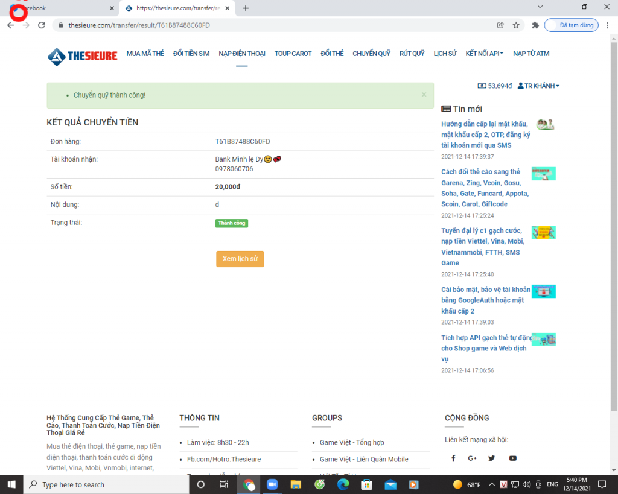Go to CHUYỂN QUỸ menu item

(x=371, y=54)
